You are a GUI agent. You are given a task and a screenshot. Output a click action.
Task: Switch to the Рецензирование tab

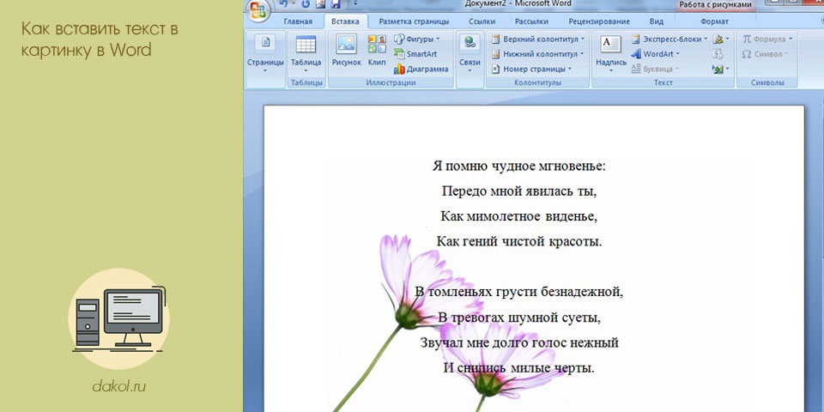[599, 21]
